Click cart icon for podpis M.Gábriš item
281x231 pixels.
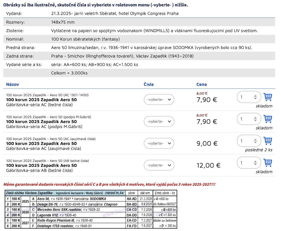click(x=268, y=119)
